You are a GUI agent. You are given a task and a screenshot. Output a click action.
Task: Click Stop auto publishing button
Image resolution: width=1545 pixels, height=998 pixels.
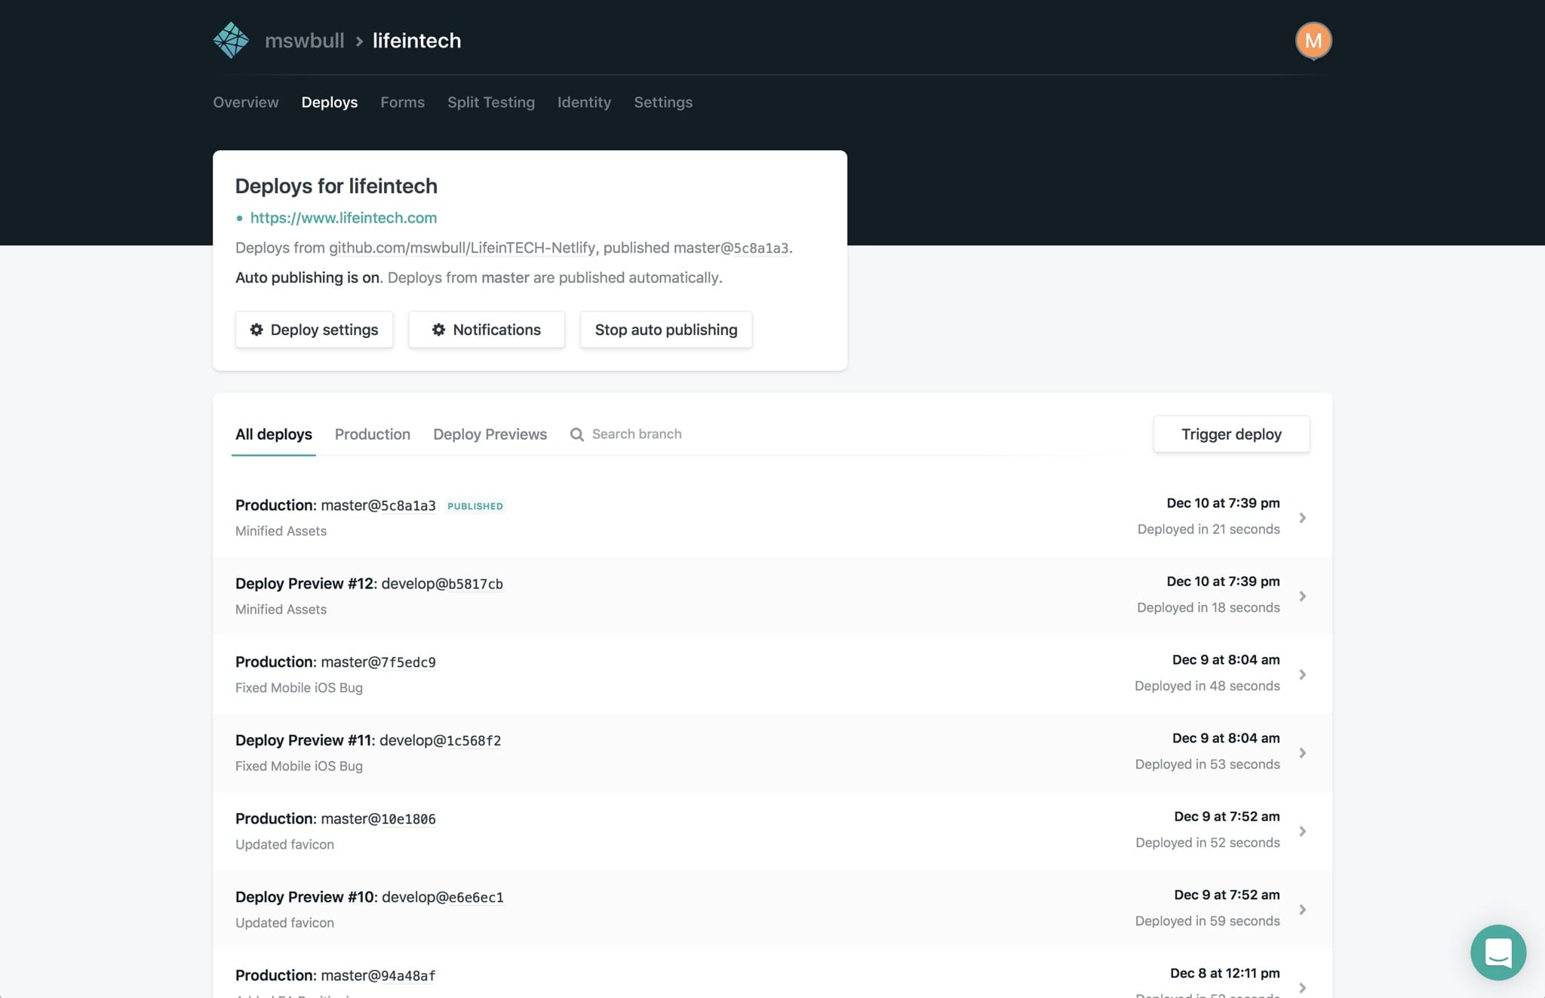tap(666, 330)
